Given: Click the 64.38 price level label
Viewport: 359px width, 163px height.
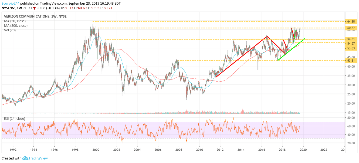Looking at the screenshot, I should 351,21.
